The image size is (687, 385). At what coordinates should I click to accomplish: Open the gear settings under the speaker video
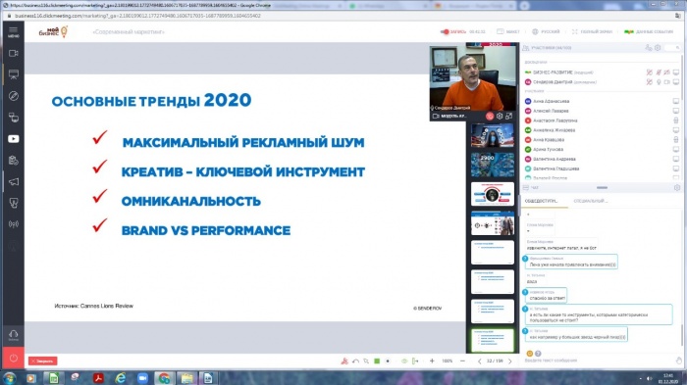pyautogui.click(x=500, y=116)
